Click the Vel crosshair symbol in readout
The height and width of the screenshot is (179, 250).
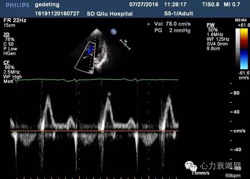pyautogui.click(x=148, y=24)
